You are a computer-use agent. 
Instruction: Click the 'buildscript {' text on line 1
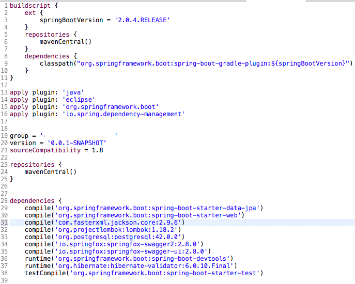[x=34, y=6]
